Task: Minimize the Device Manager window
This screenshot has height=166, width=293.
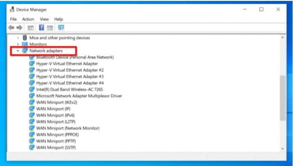Action: (245, 9)
